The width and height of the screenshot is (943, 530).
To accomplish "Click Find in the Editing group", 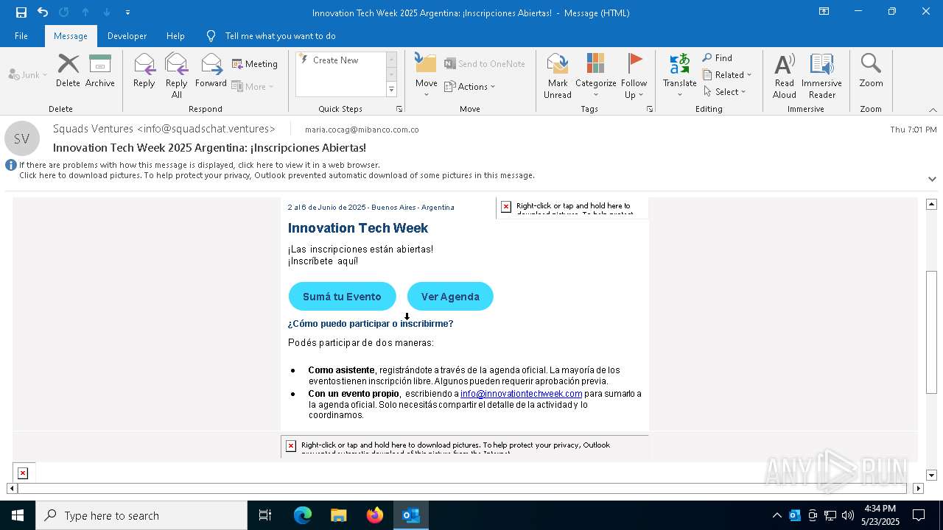I will click(718, 58).
